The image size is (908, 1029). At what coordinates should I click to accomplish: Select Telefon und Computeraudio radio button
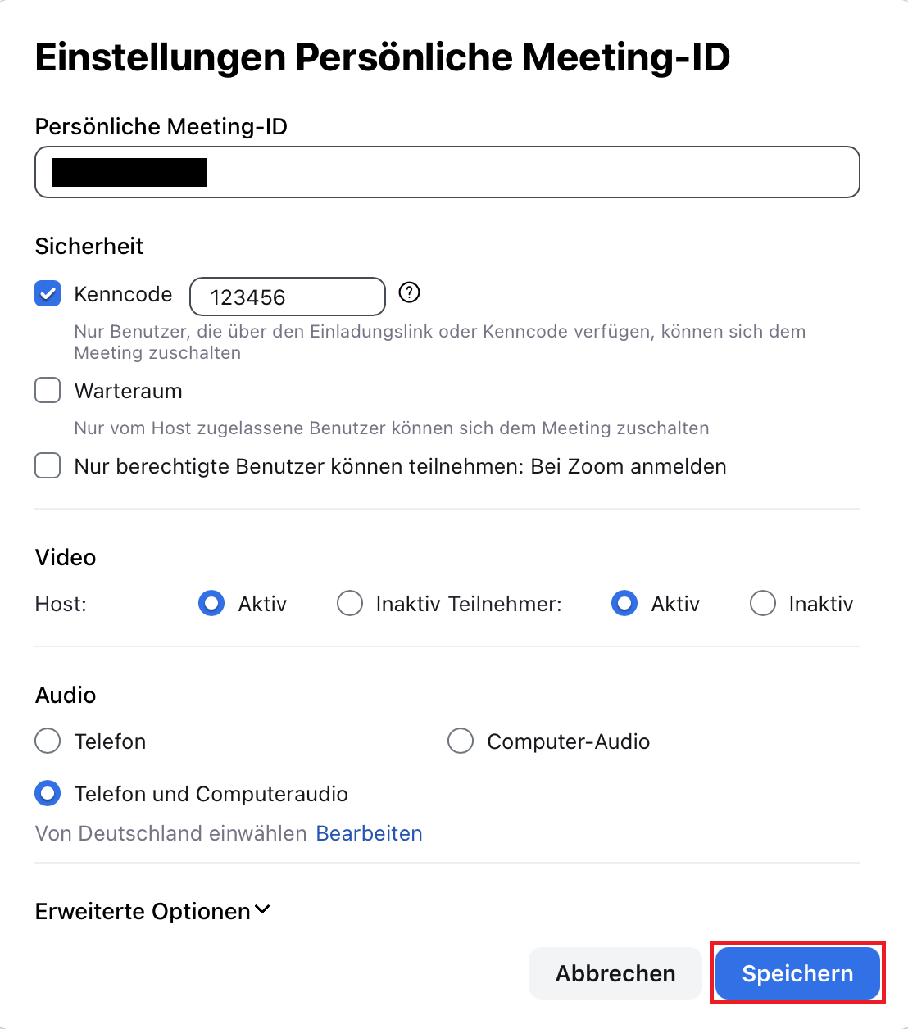pyautogui.click(x=48, y=793)
